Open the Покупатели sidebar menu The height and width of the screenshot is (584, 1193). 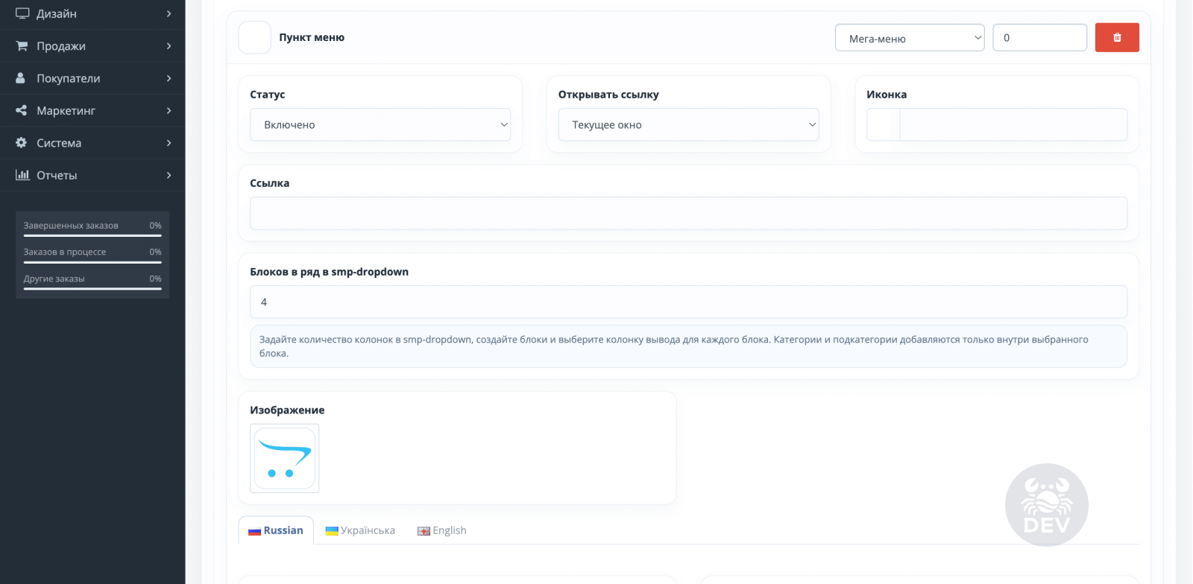pyautogui.click(x=92, y=78)
